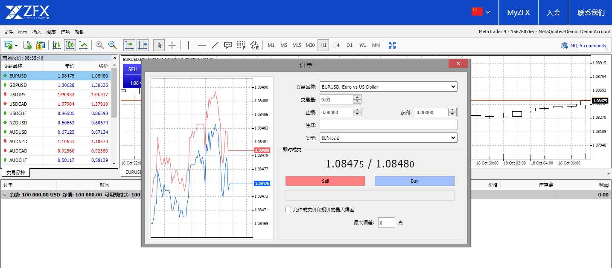
Task: Close the market watch panel
Action: (114, 58)
